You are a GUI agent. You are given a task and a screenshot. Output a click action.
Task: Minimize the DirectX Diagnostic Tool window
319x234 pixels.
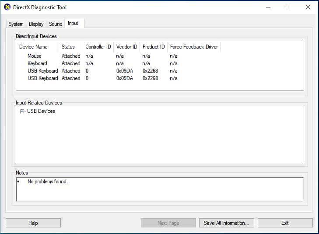click(268, 7)
